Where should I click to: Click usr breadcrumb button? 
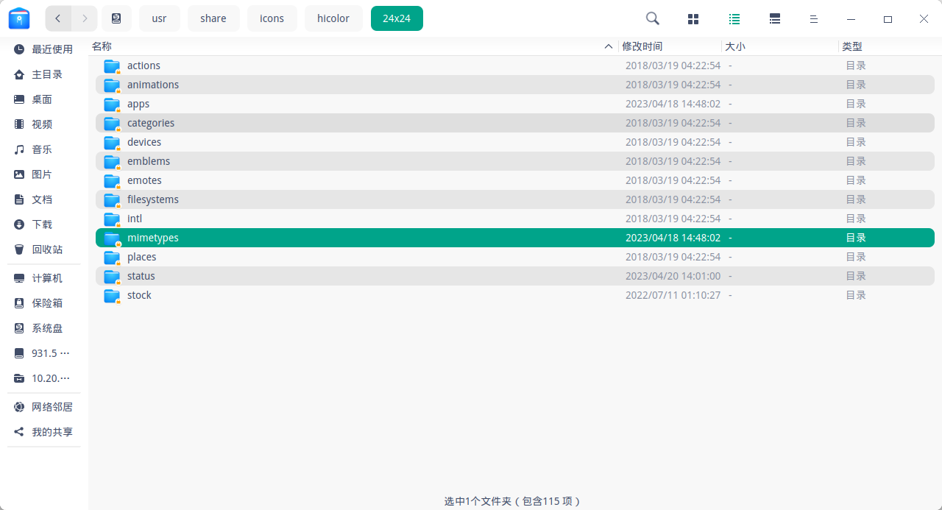pos(160,18)
